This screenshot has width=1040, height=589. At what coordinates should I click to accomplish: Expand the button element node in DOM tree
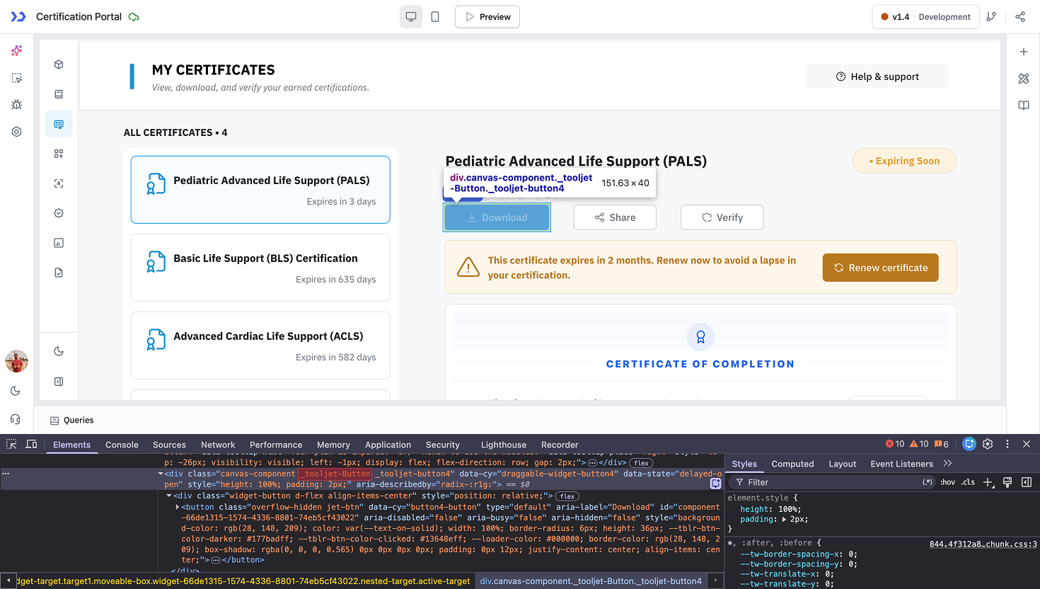[178, 507]
